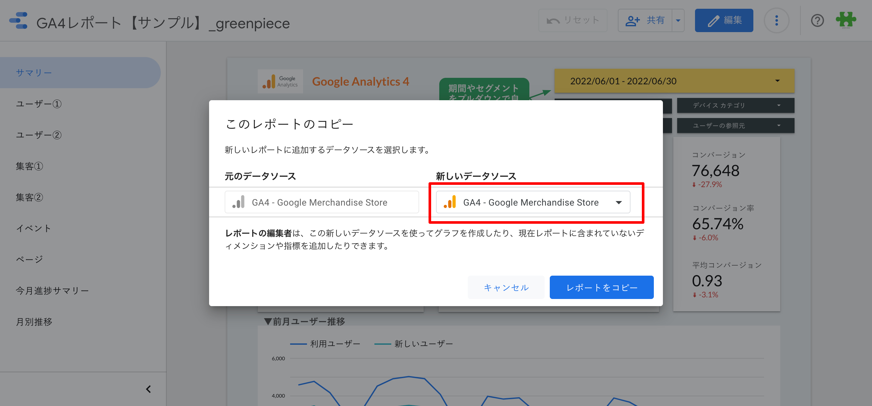
Task: Click the ▼前月ユーザー推移 chart heading
Action: coord(305,321)
